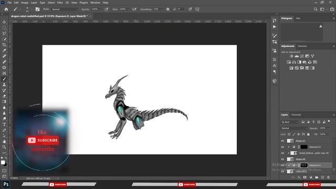Switch to the Channels tab
Screen dimensions: 336x189
296,114
